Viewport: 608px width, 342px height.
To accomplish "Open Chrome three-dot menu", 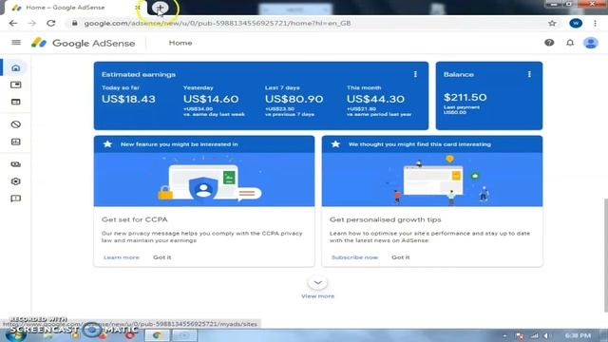I will tap(596, 23).
